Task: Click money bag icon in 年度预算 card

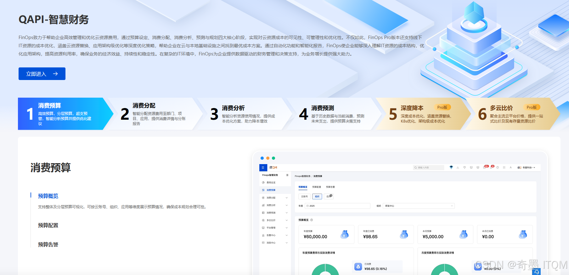Action: 345,234
